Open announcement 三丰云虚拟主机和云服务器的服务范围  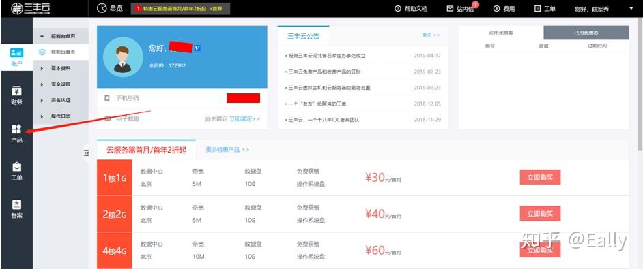coord(329,88)
